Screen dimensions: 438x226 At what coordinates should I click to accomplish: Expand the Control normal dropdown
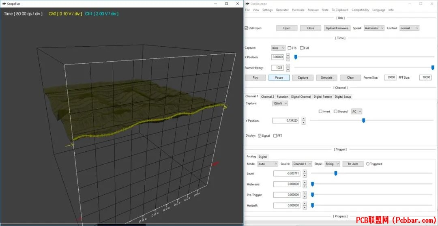coord(409,28)
